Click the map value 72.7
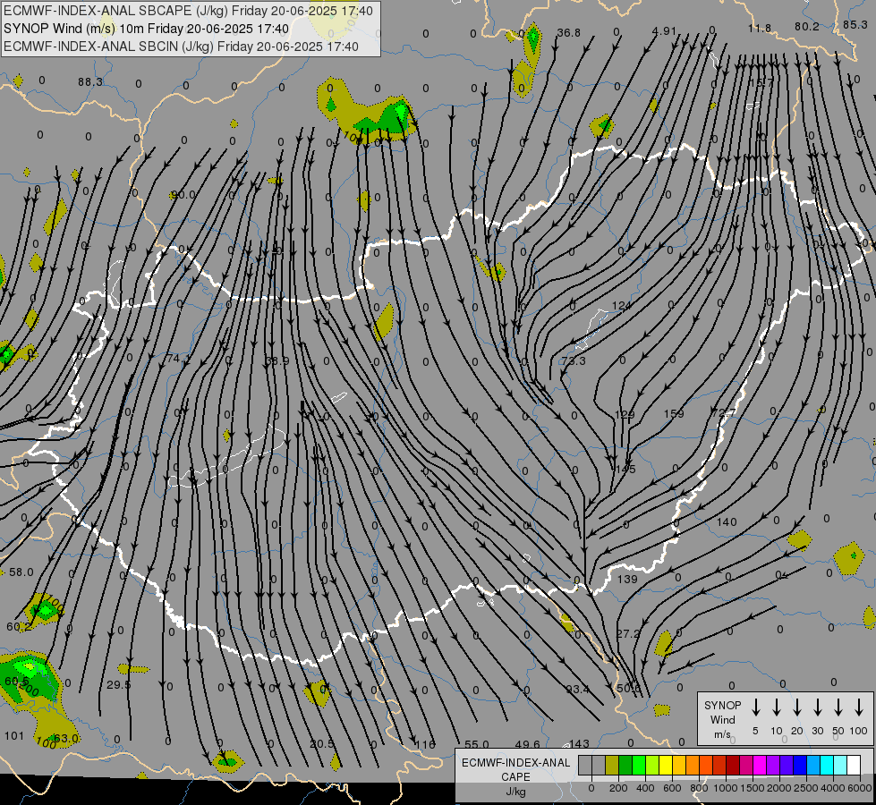The image size is (876, 805). [724, 413]
